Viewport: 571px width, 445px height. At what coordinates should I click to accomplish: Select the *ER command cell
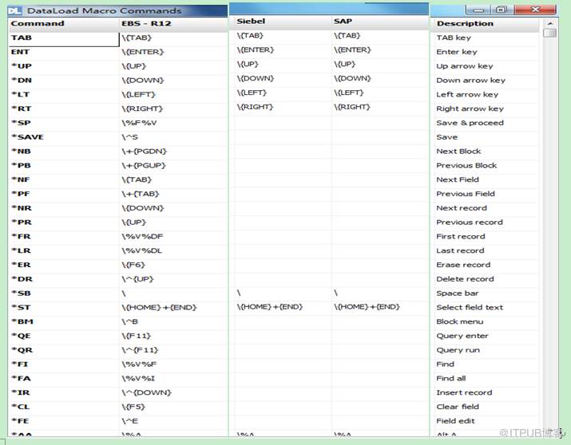click(x=64, y=265)
